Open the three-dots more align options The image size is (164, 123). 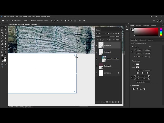pyautogui.click(x=80, y=20)
